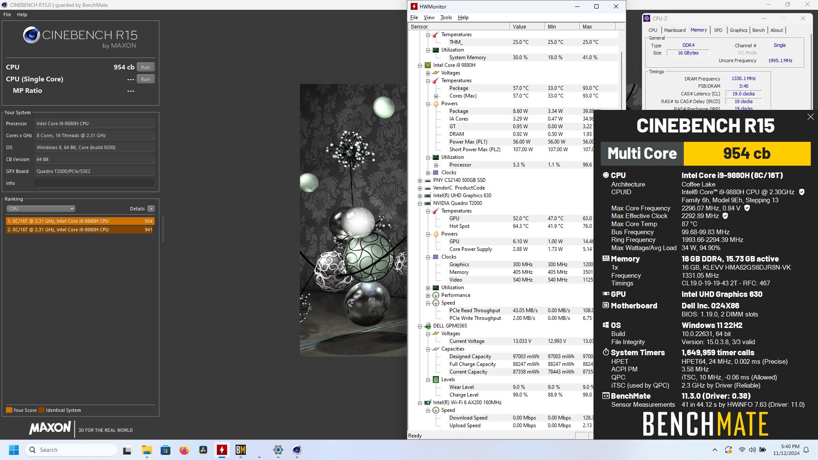Open the Windows Start menu
Screen dimensions: 818x460
click(14, 450)
